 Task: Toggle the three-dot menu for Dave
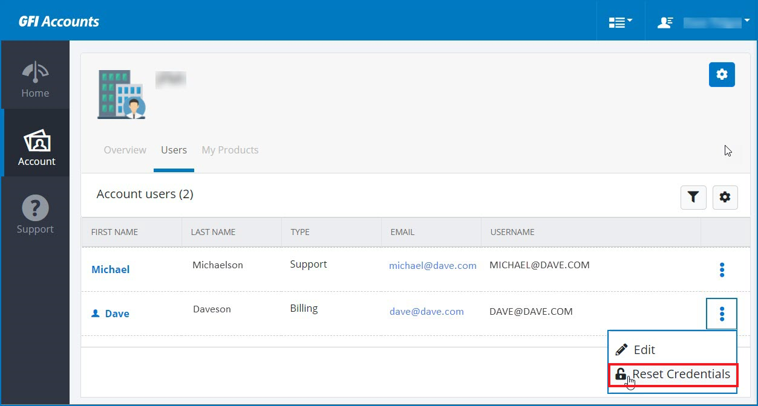click(x=722, y=314)
